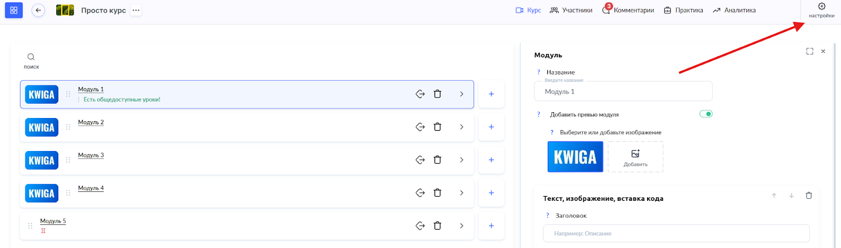This screenshot has width=841, height=248.
Task: Click the apps grid icon
Action: tap(14, 10)
